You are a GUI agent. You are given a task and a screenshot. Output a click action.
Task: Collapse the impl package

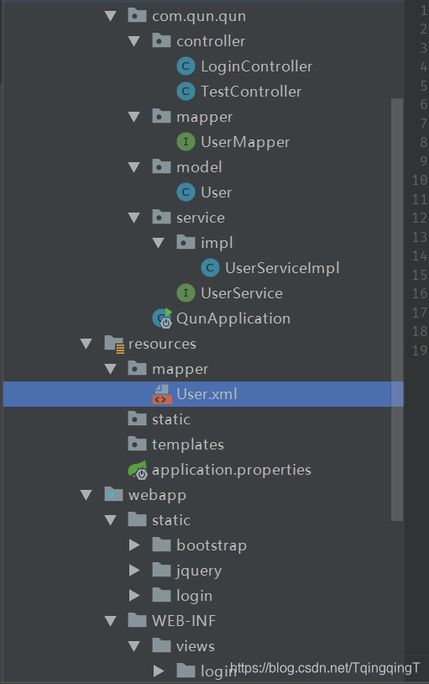(159, 243)
